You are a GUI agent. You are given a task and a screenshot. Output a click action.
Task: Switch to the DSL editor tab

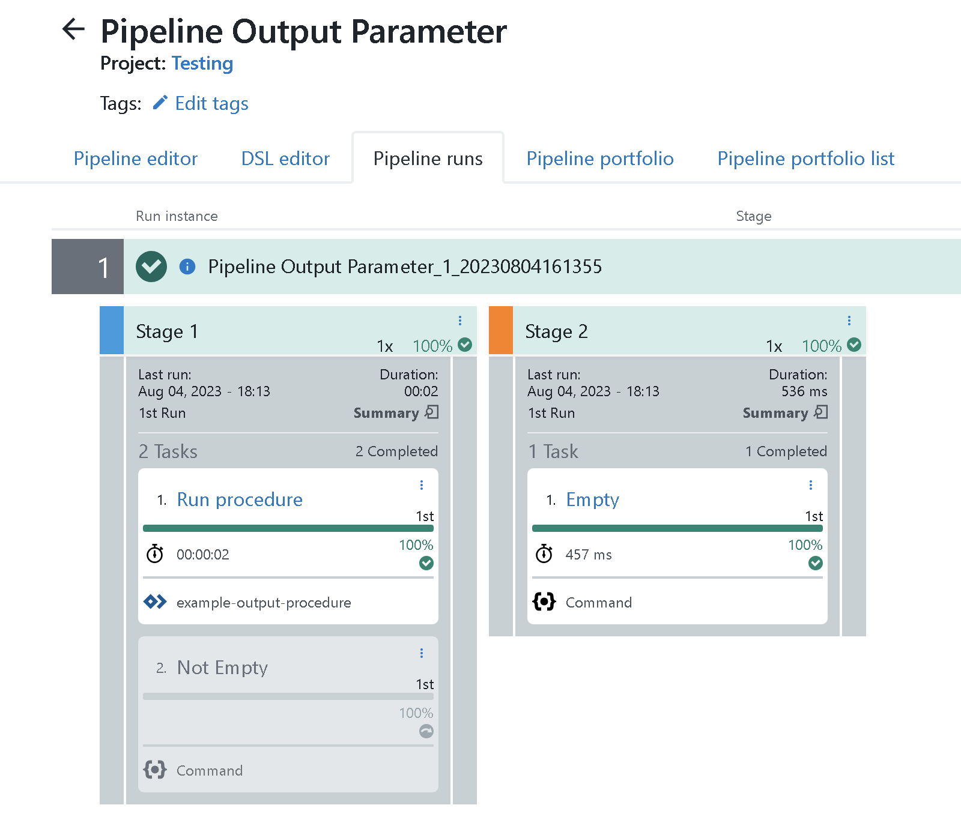285,158
